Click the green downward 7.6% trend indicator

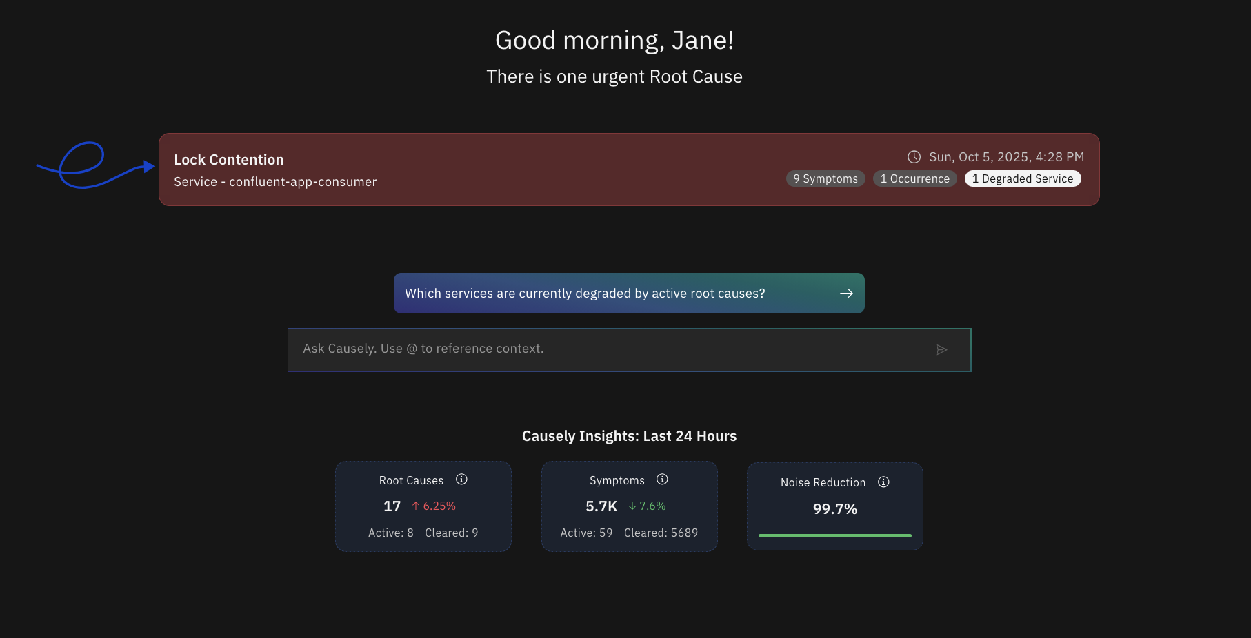(647, 506)
